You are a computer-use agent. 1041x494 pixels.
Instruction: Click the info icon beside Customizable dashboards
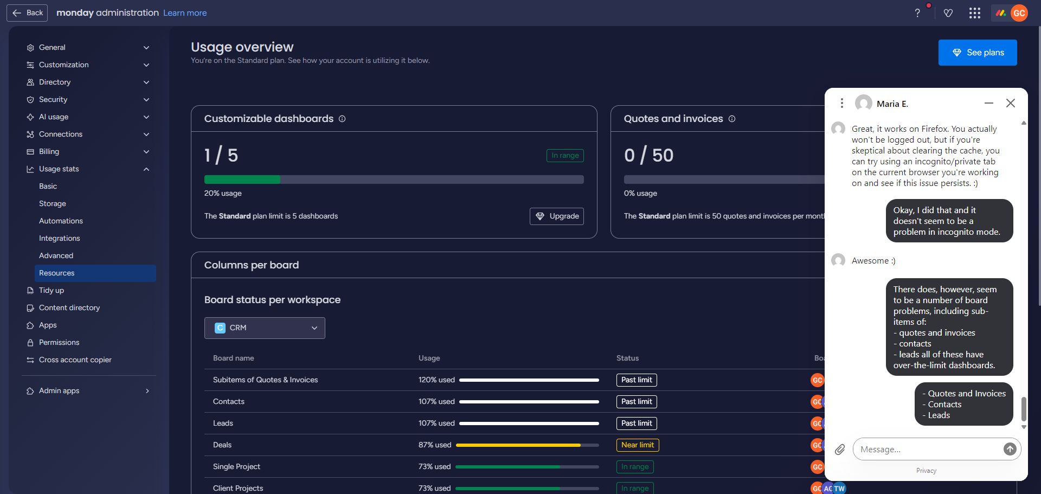coord(342,119)
